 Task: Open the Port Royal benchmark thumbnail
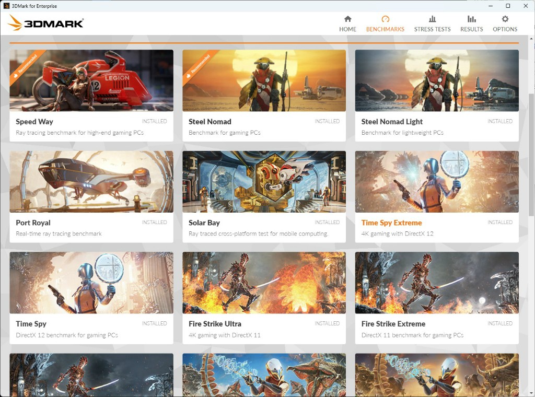(91, 181)
